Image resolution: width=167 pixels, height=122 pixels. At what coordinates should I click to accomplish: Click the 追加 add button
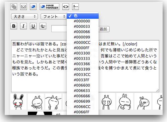pos(104,29)
